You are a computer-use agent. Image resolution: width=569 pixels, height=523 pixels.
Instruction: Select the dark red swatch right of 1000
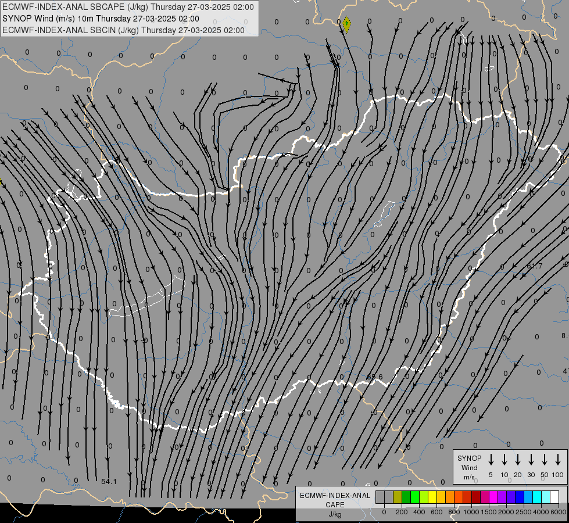476,497
